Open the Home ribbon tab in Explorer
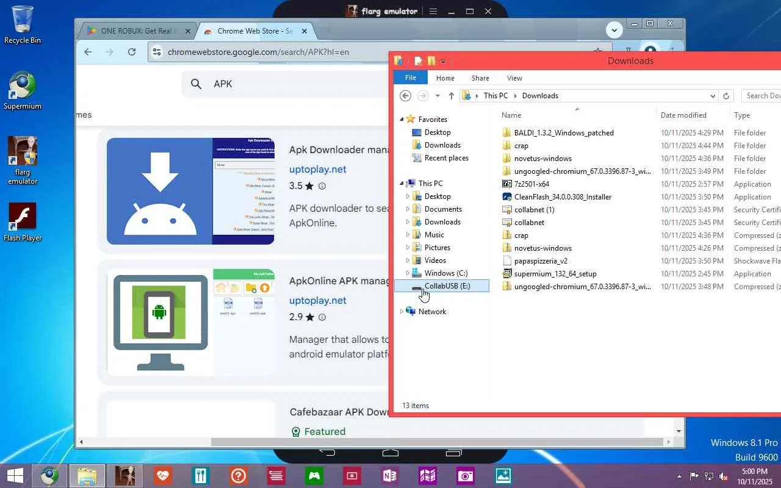The height and width of the screenshot is (488, 781). coord(445,78)
